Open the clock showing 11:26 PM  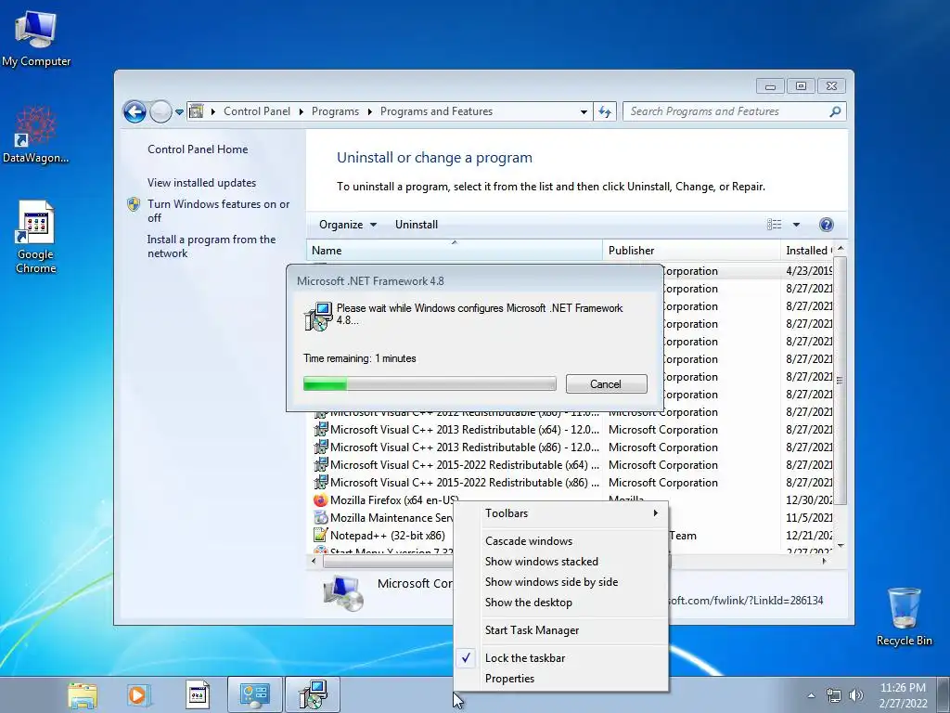tap(903, 695)
